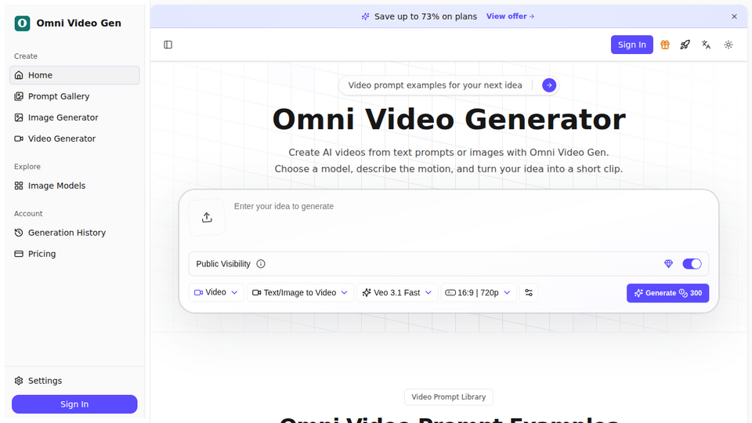Open Prompt Gallery in the sidebar
This screenshot has width=752, height=423.
point(74,96)
